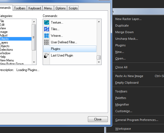Select the Texture command icon
Image resolution: width=164 pixels, height=133 pixels.
(47, 22)
